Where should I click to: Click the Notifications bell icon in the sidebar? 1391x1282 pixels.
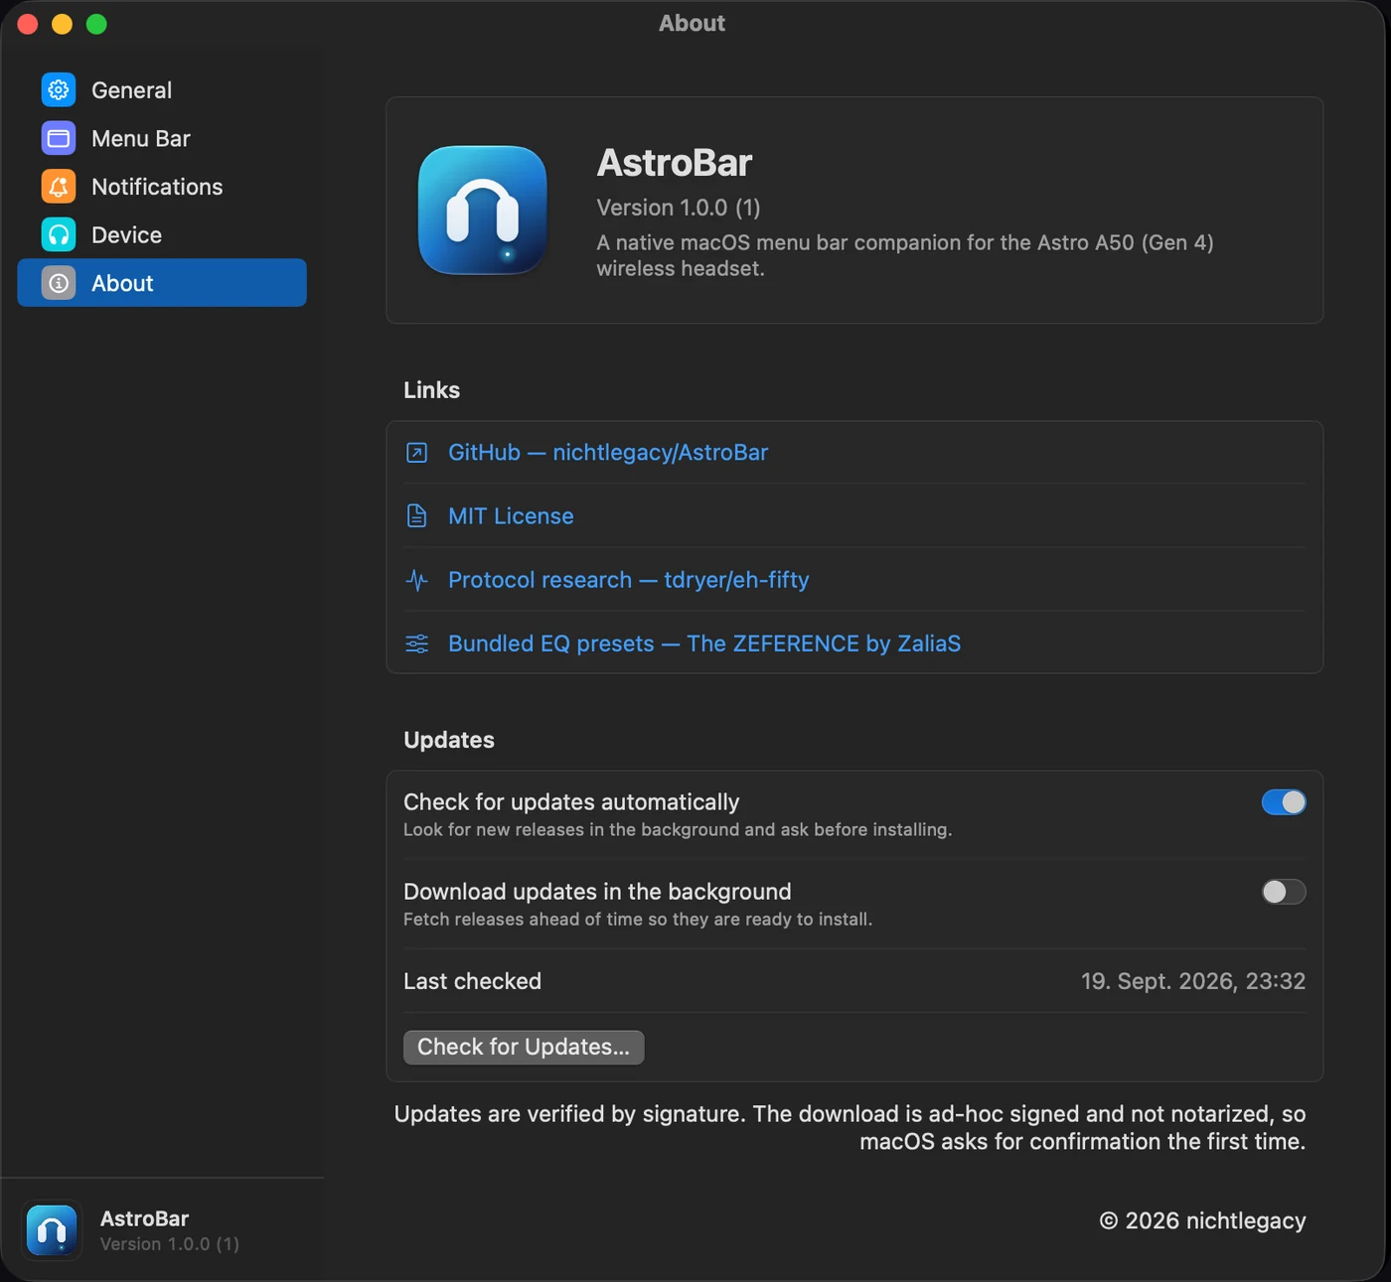click(x=59, y=187)
